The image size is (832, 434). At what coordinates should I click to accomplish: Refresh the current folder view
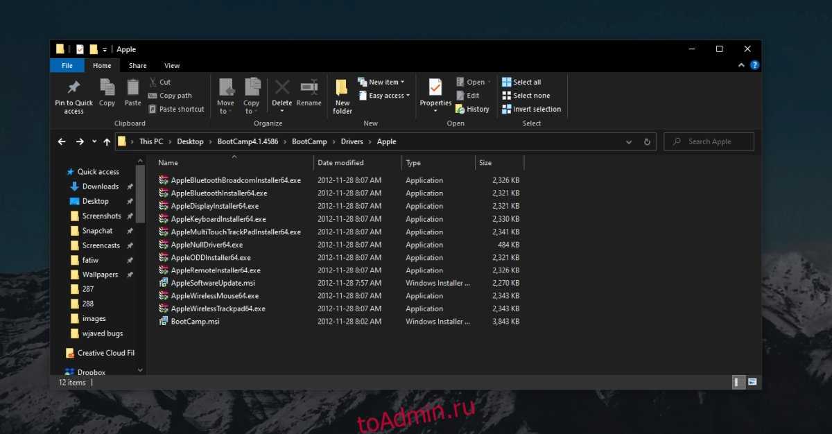coord(647,141)
